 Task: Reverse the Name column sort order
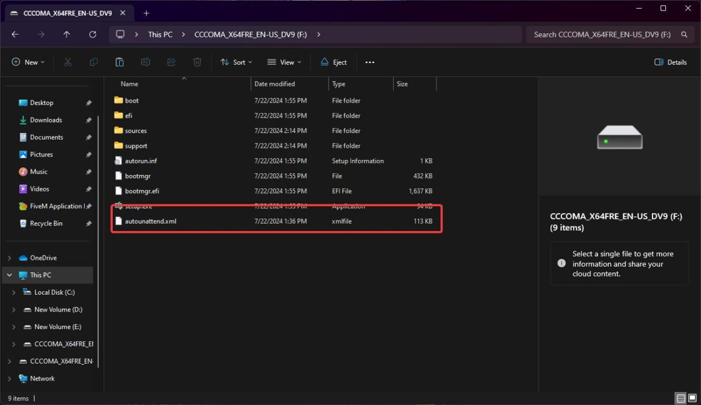[129, 83]
